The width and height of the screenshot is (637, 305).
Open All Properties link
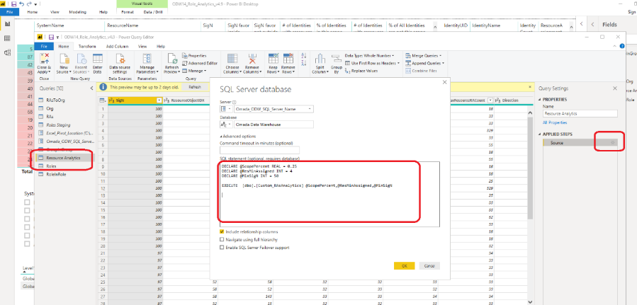click(555, 122)
